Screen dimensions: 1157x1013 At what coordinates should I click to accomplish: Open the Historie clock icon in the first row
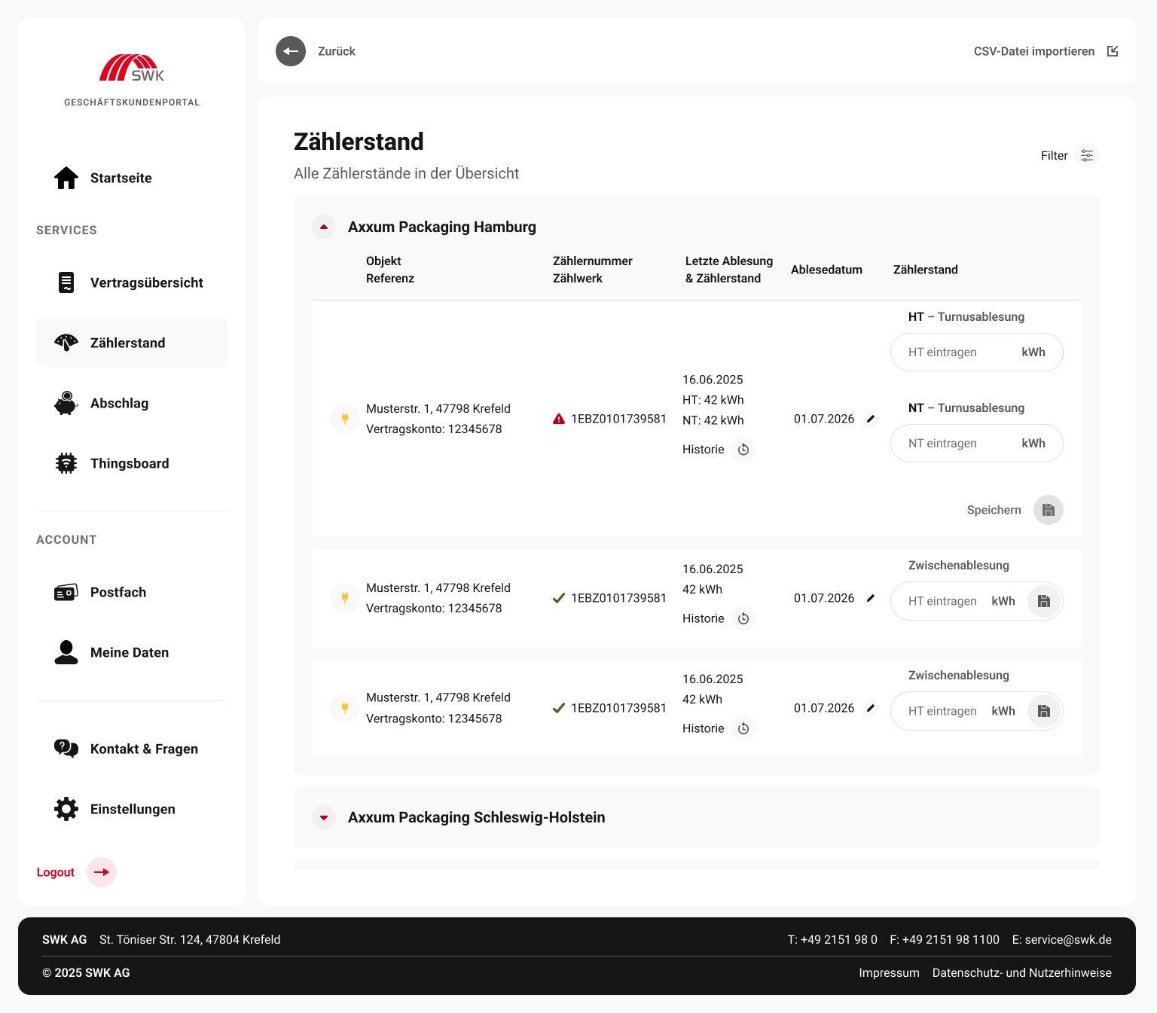coord(743,450)
